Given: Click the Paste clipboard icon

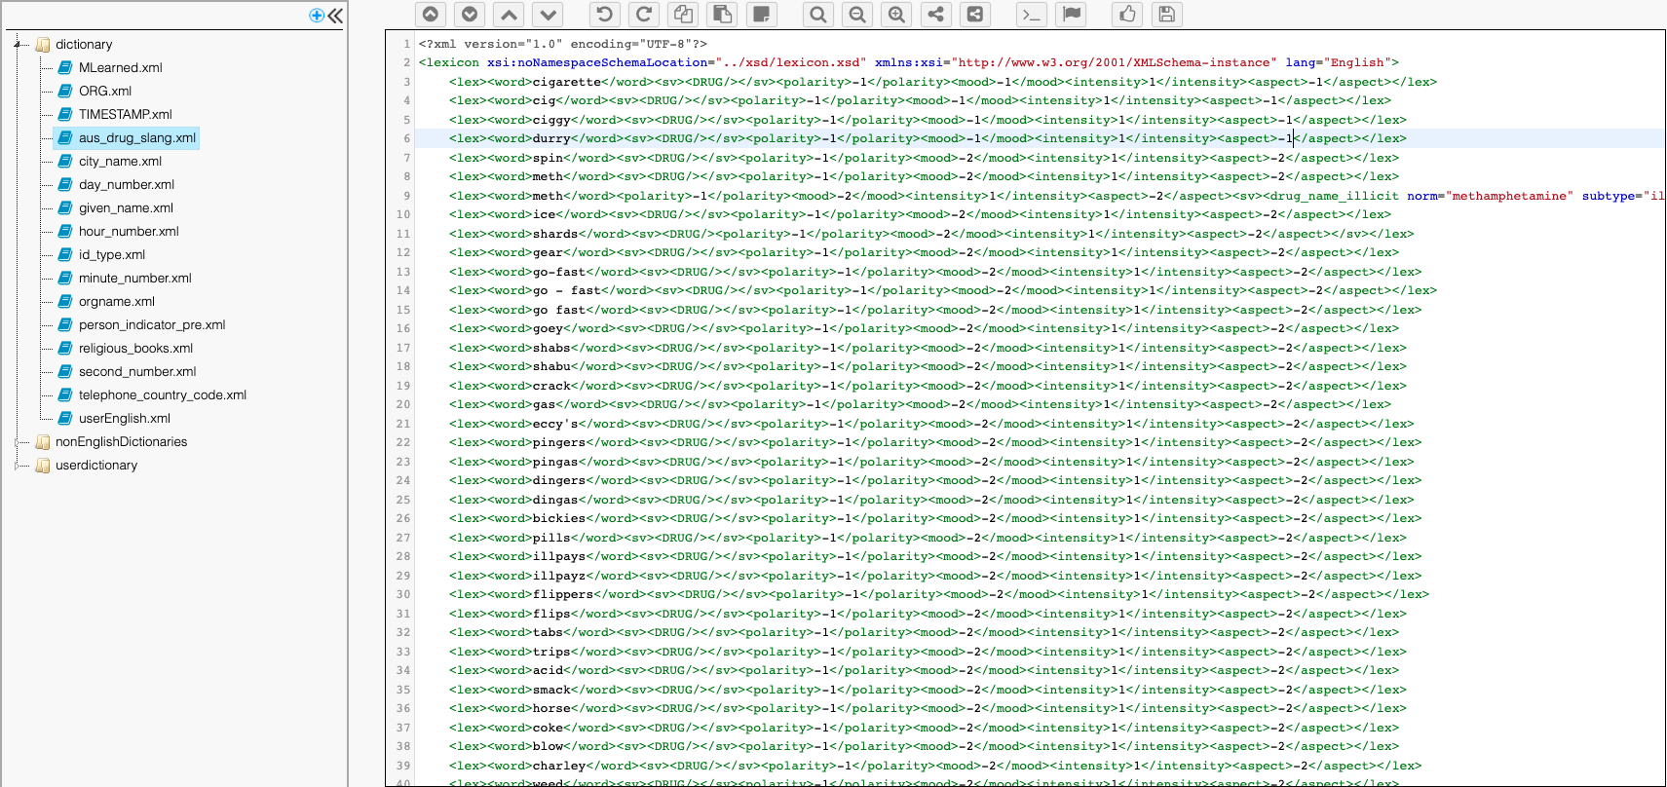Looking at the screenshot, I should pyautogui.click(x=722, y=15).
